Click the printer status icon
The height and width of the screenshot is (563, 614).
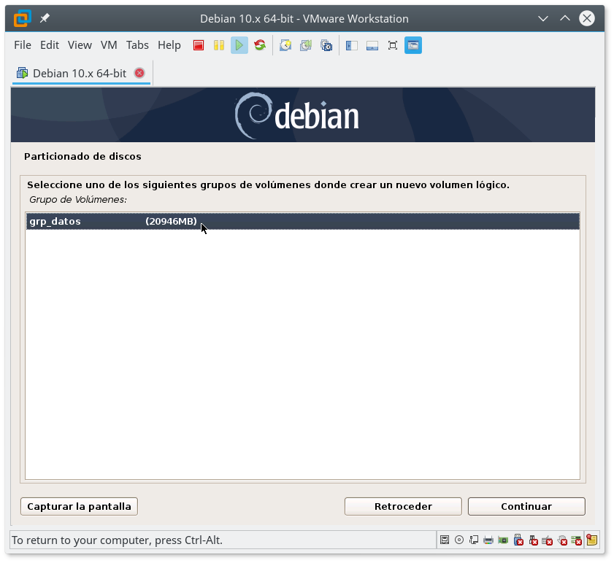pos(488,540)
